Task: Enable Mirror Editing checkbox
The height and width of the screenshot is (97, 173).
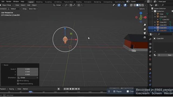Action: point(18,81)
